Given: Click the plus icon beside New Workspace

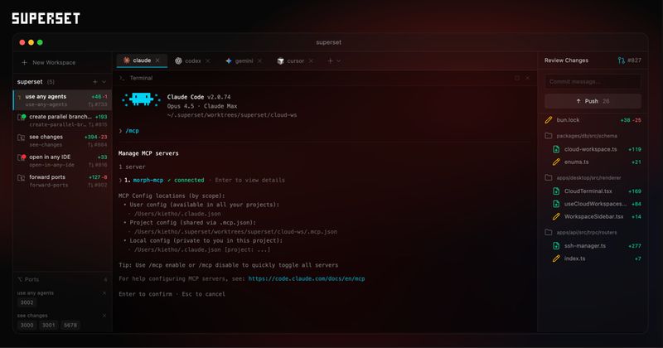Looking at the screenshot, I should 24,62.
